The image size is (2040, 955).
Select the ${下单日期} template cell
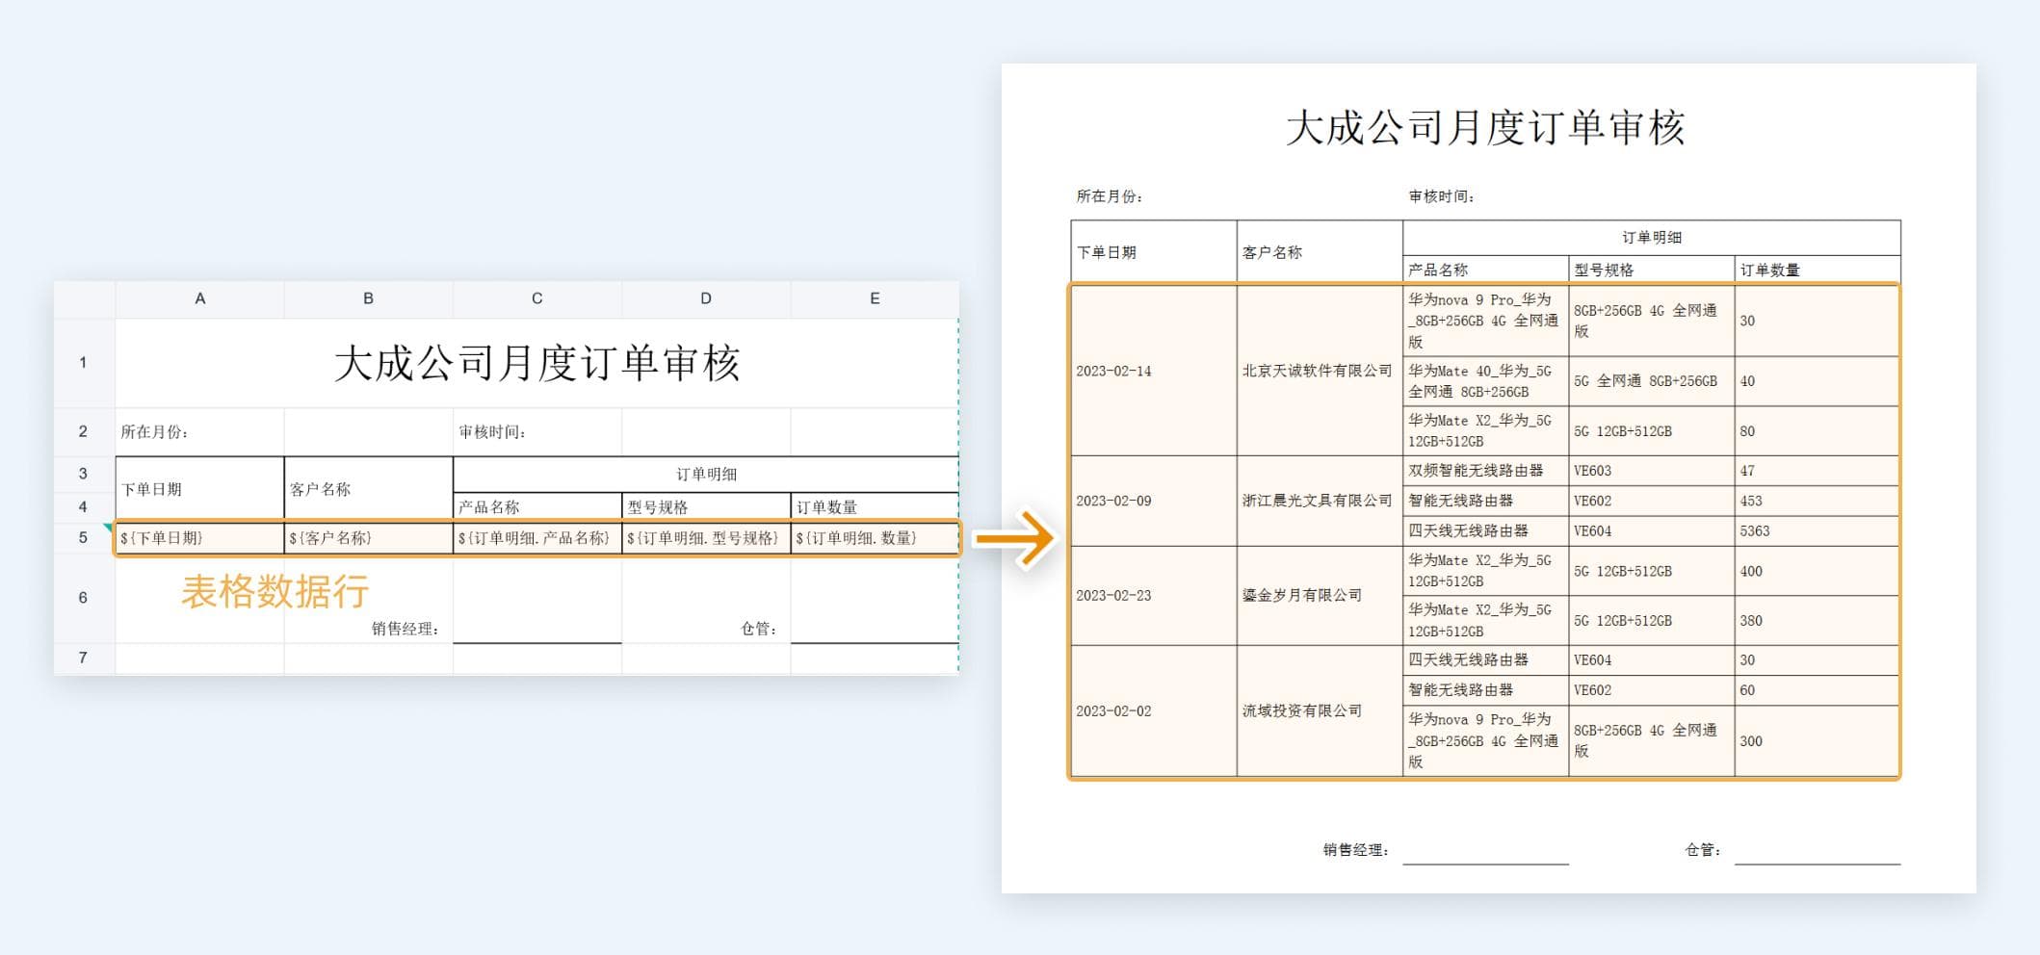point(199,538)
